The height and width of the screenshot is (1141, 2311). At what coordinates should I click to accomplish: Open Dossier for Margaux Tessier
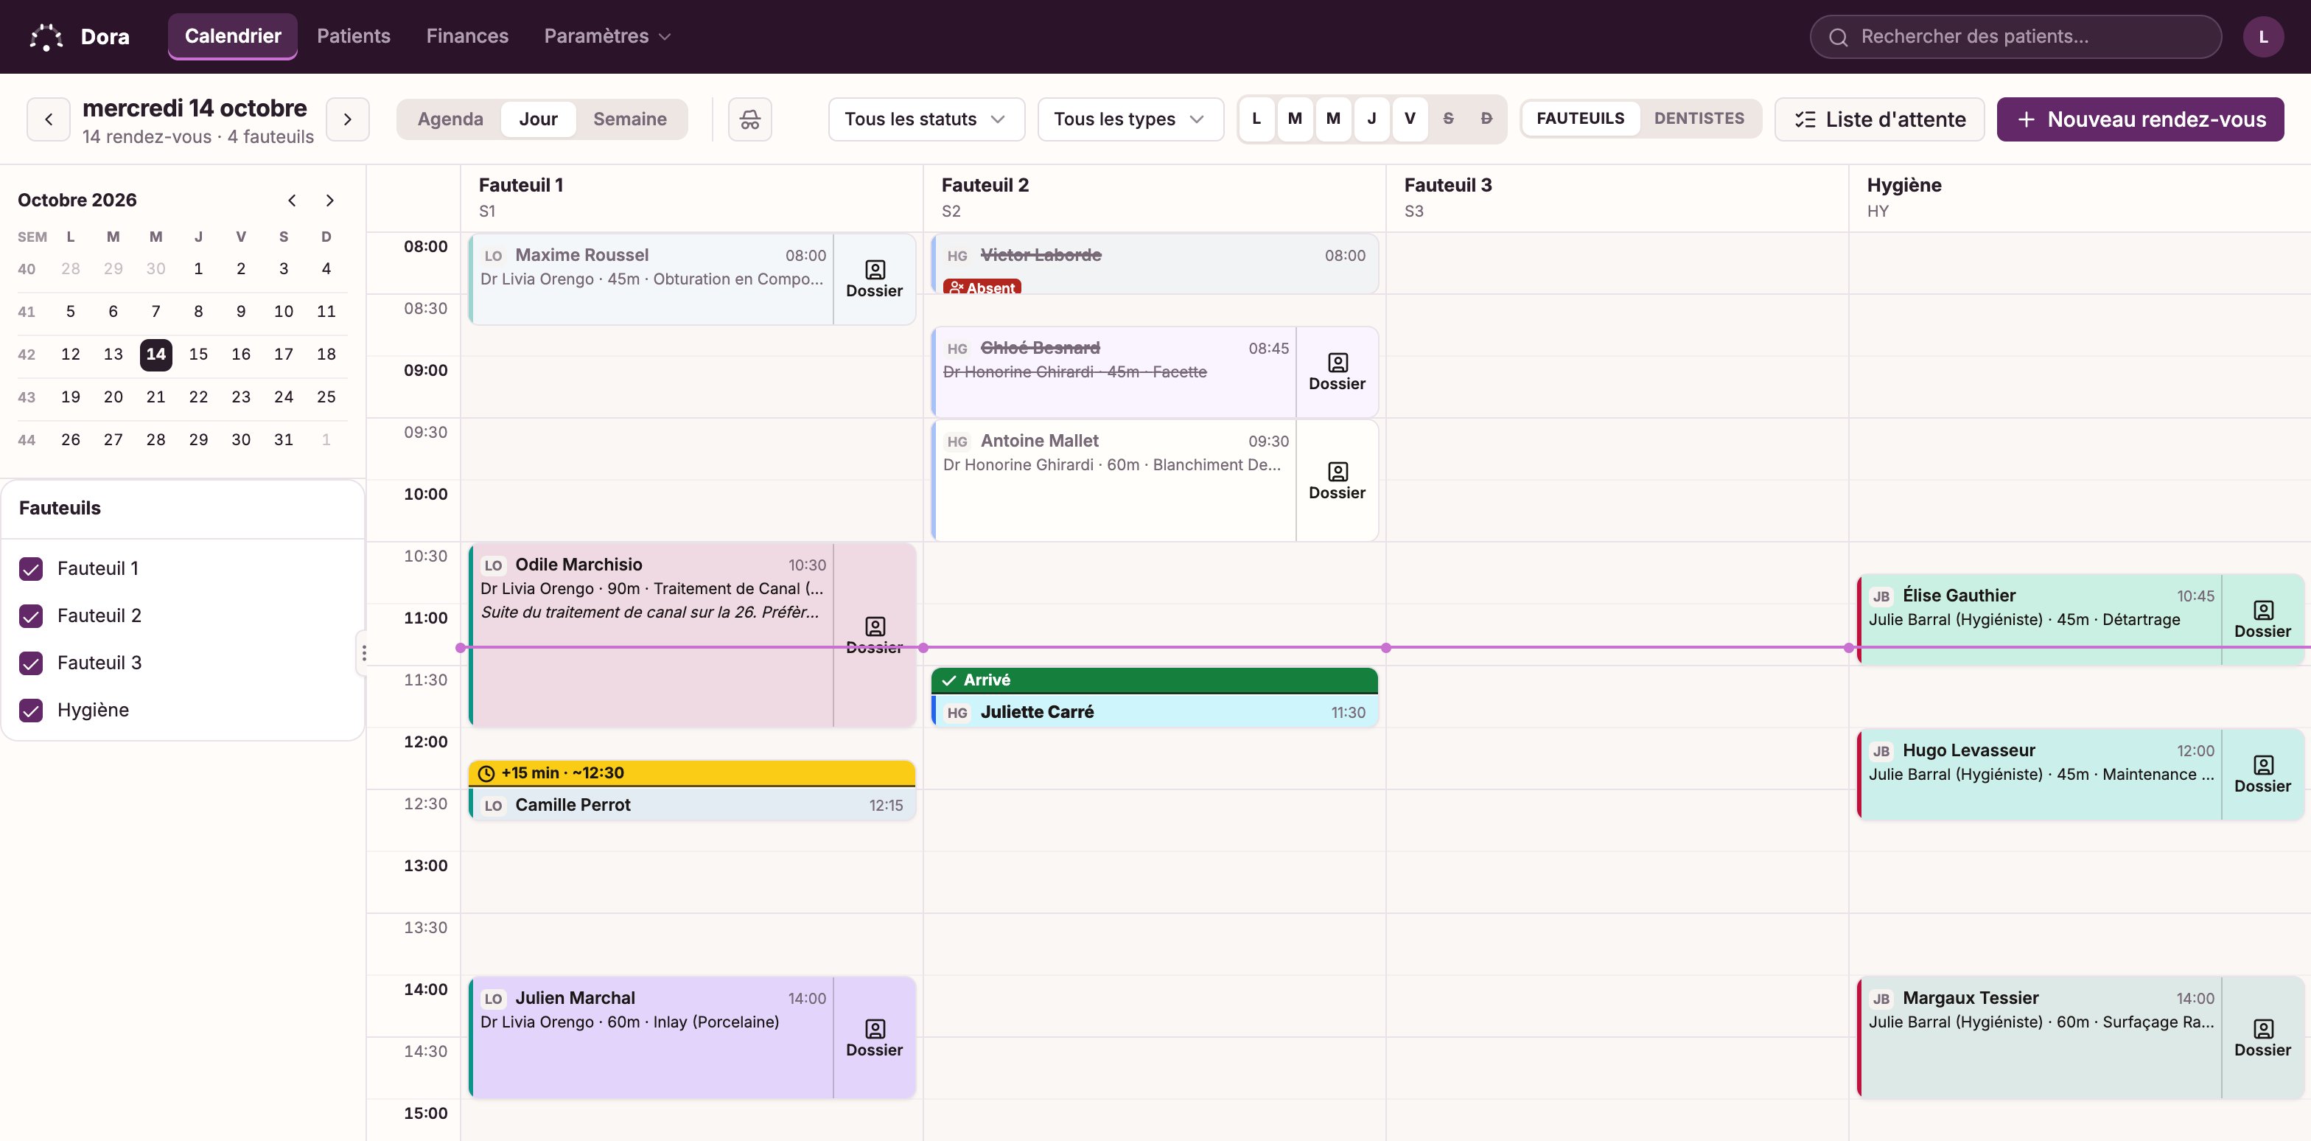click(x=2262, y=1038)
